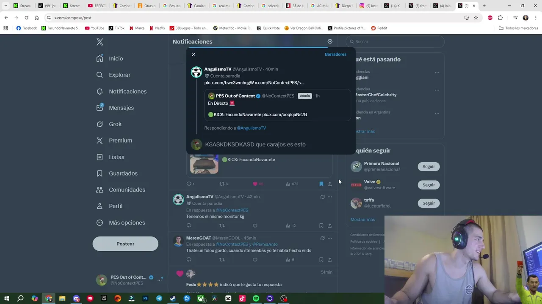Open tab search dropdown arrow in Chrome
This screenshot has height=304, width=542.
click(6, 6)
